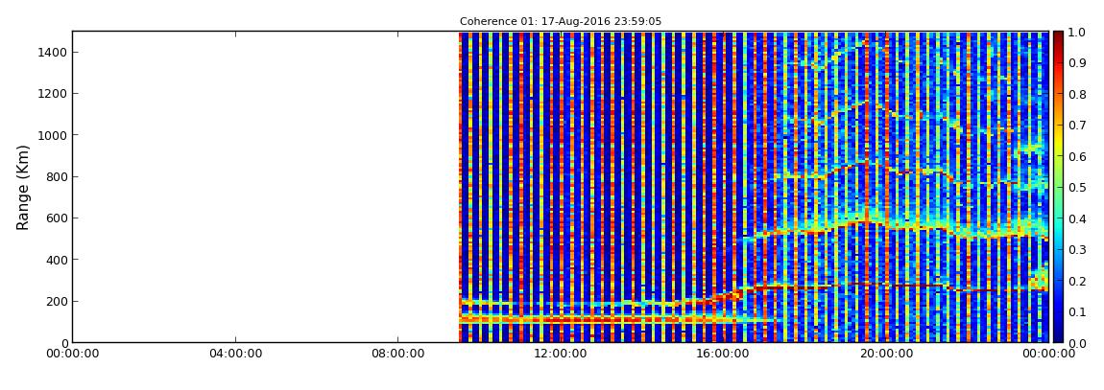Click the colorbar 0.3 tick label
This screenshot has width=1104, height=390.
(1076, 250)
